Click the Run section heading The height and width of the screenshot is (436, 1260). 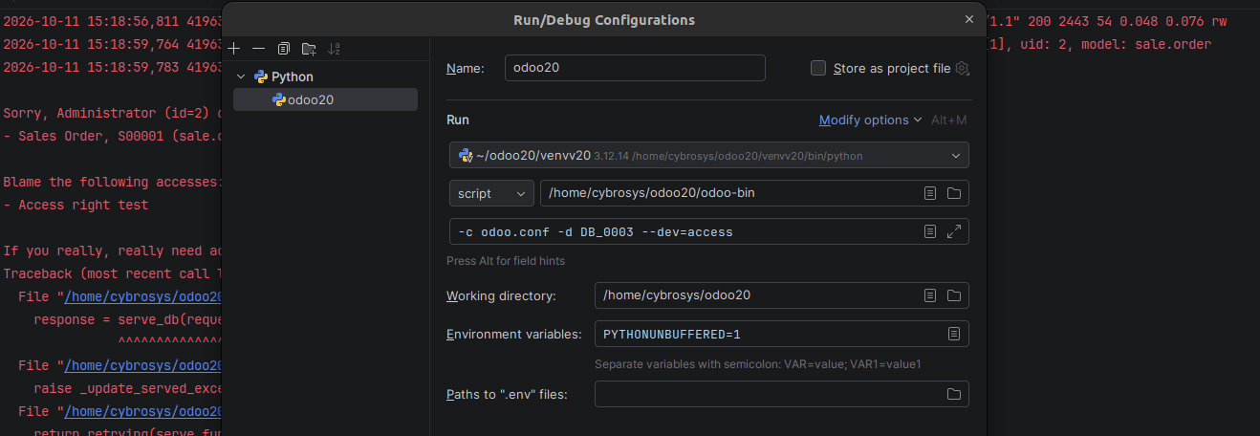click(458, 120)
